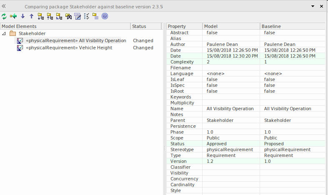This screenshot has height=195, width=328.
Task: Open the comparison options checklist icon
Action: pos(87,16)
